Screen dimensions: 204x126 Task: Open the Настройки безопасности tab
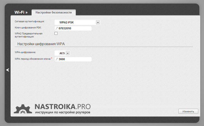click(x=54, y=13)
